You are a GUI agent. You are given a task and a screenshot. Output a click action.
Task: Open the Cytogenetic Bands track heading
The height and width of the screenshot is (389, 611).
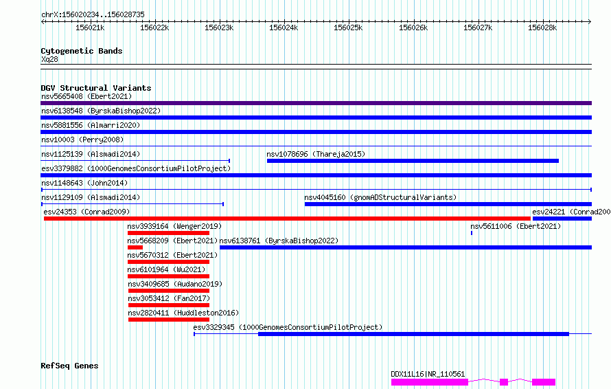(x=82, y=51)
